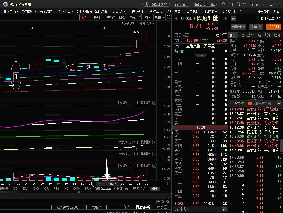Click the question mark help icon
This screenshot has width=283, height=213.
[x=177, y=46]
